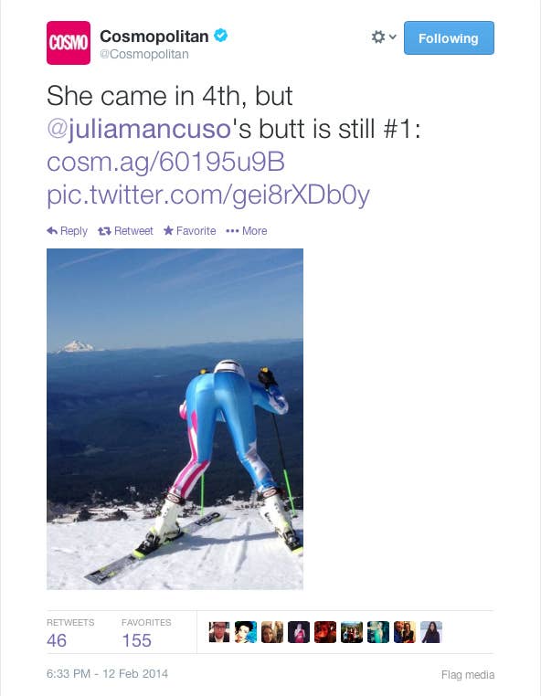Image resolution: width=541 pixels, height=696 pixels.
Task: Expand the More options menu
Action: pyautogui.click(x=247, y=231)
